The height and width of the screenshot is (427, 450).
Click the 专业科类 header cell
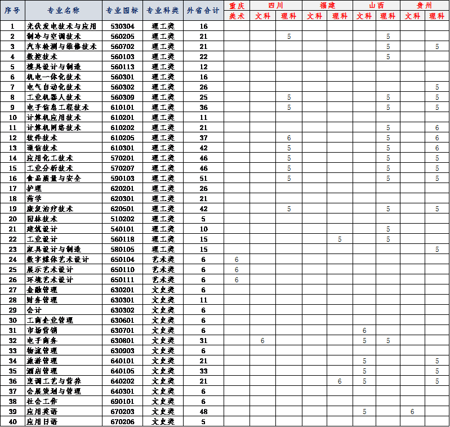[163, 10]
